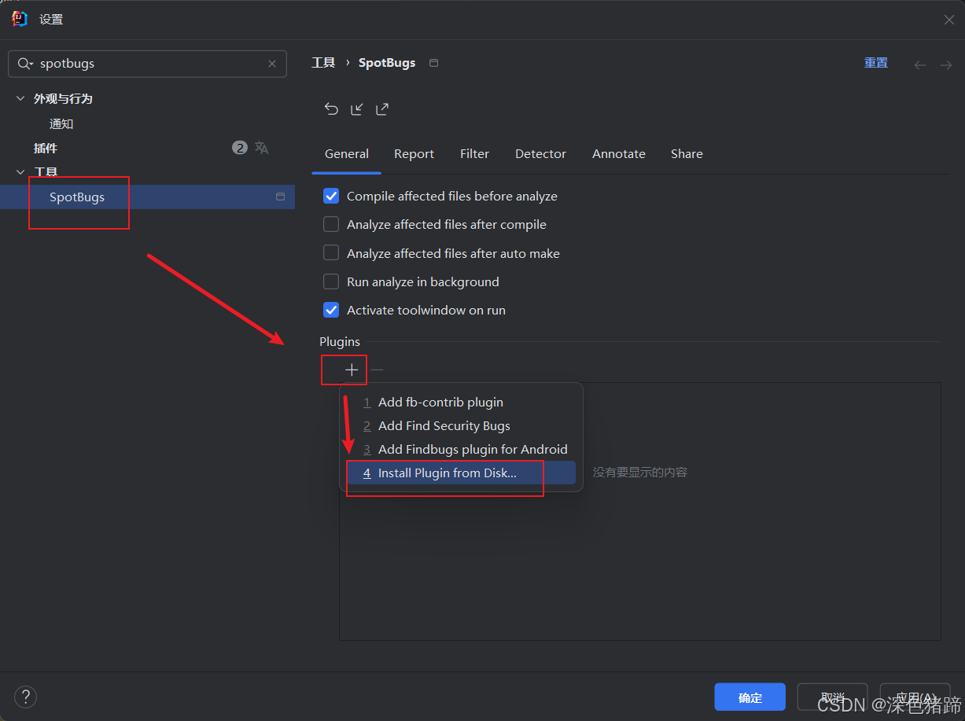
Task: Focus the settings search field
Action: (x=147, y=64)
